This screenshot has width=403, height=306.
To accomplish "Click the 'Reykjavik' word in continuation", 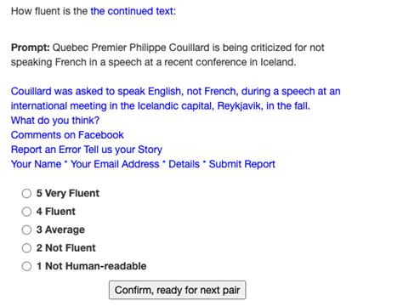I will point(239,106).
